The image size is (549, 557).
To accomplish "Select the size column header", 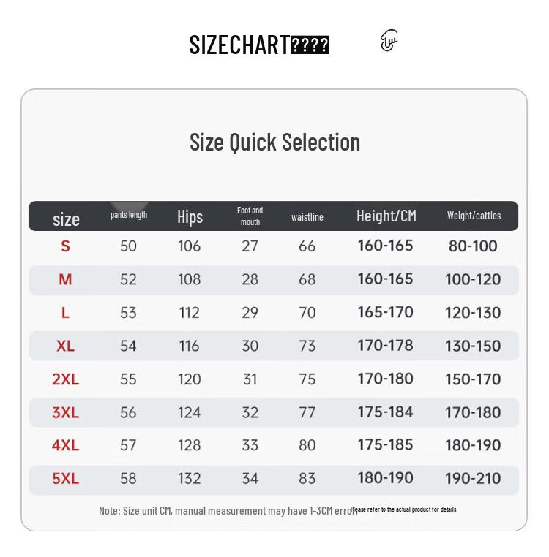I will [x=66, y=219].
